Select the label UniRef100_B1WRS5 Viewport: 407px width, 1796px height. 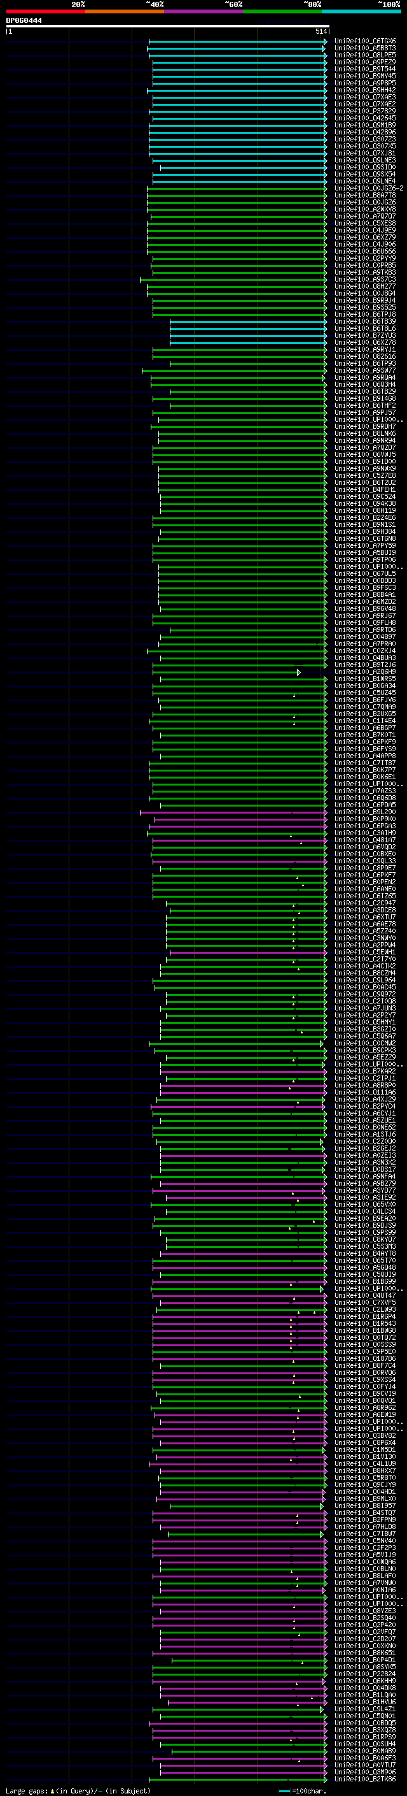pyautogui.click(x=365, y=679)
